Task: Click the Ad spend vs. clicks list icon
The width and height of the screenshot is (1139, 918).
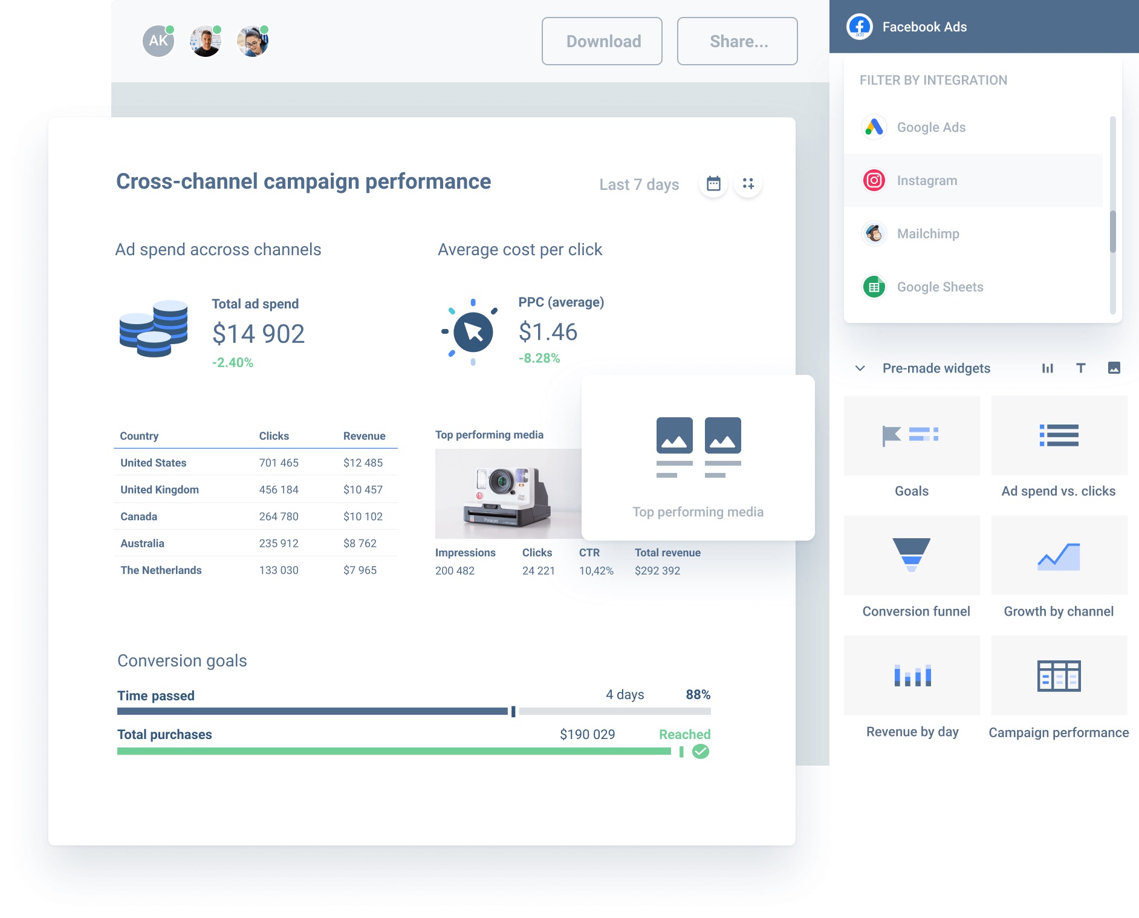Action: pyautogui.click(x=1059, y=435)
